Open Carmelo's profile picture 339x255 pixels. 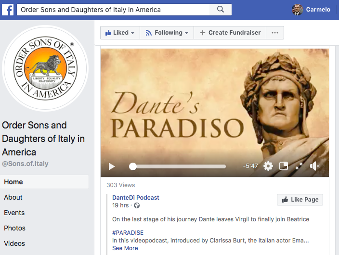[x=297, y=10]
